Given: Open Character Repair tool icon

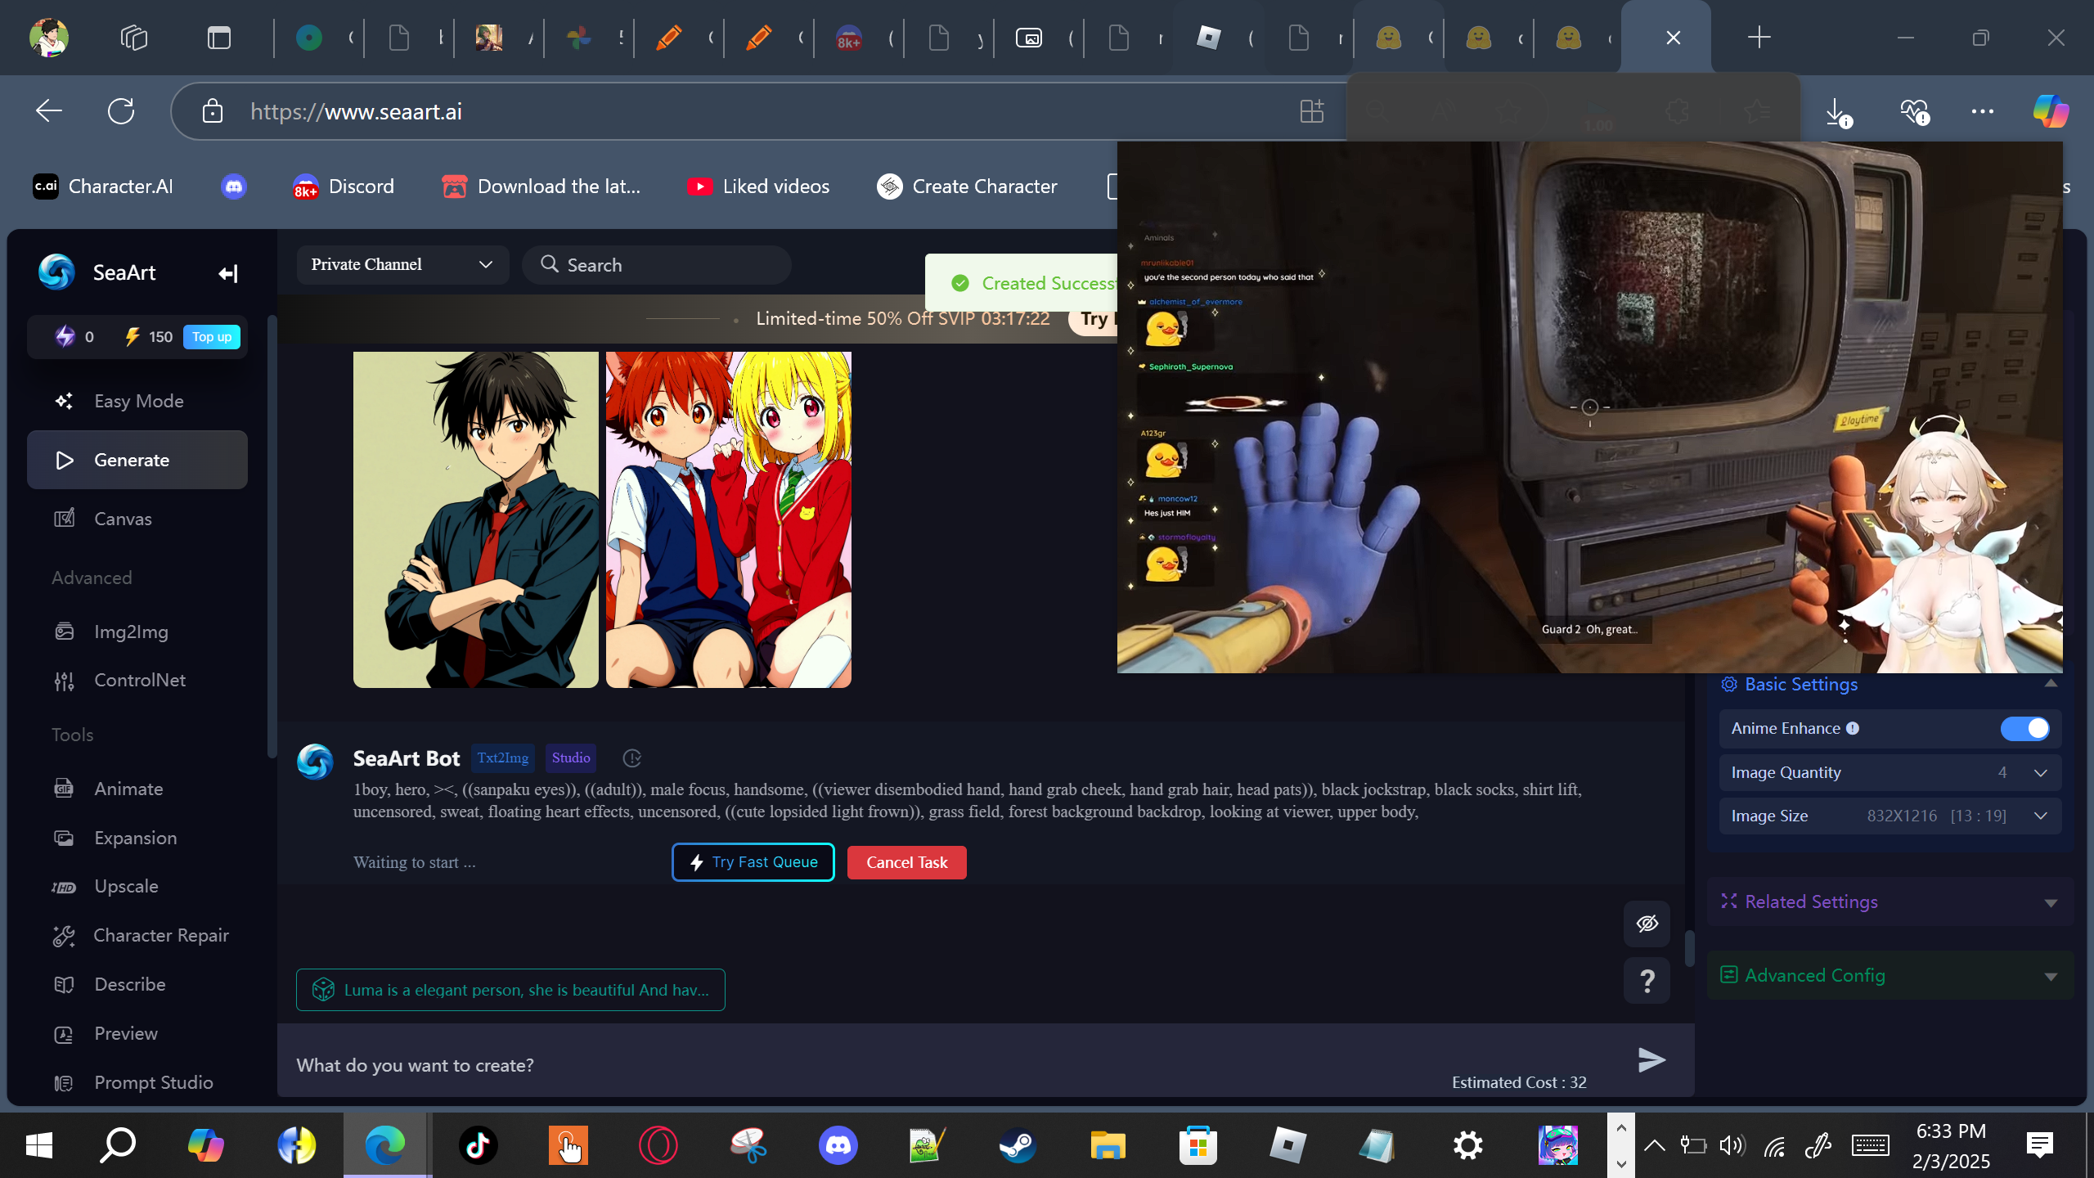Looking at the screenshot, I should click(64, 936).
